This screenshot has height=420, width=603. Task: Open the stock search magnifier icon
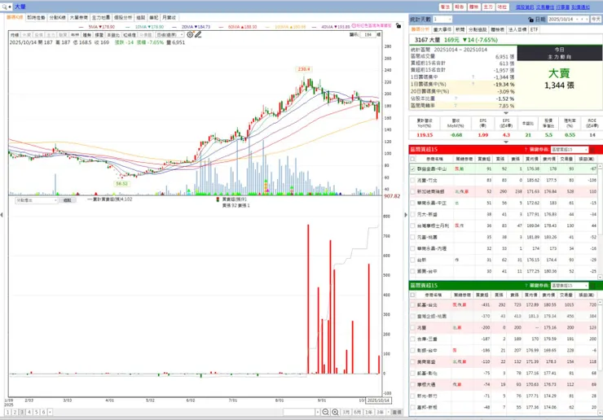[5, 7]
